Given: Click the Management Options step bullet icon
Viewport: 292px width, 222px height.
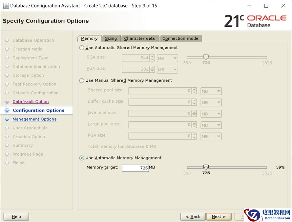Looking at the screenshot, I should 7,119.
